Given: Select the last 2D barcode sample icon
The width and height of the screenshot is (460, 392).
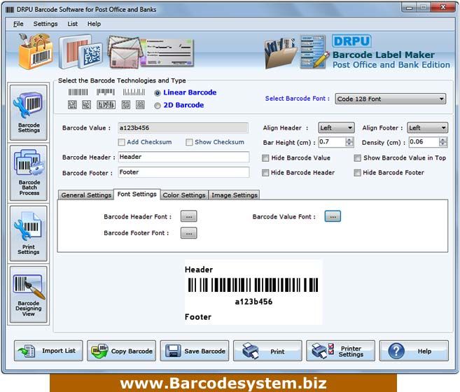Looking at the screenshot, I should (x=140, y=105).
